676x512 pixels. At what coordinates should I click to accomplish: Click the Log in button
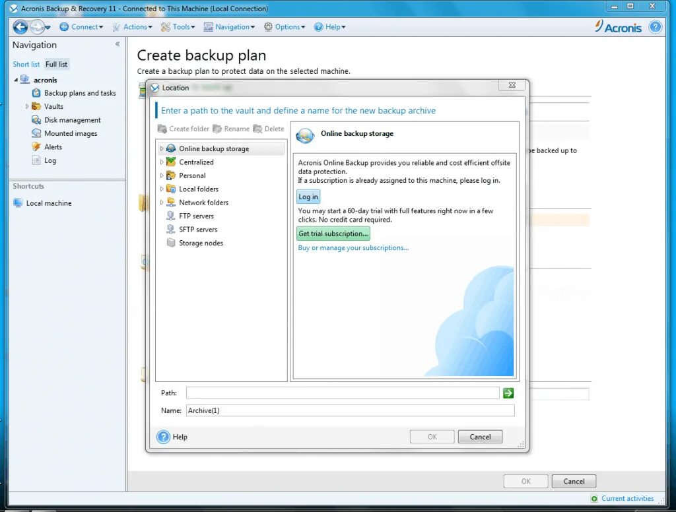pos(308,197)
